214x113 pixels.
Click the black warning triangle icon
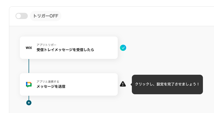pyautogui.click(x=123, y=84)
